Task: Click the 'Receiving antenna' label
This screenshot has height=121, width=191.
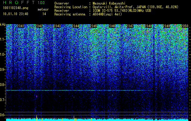Action: tap(70, 14)
